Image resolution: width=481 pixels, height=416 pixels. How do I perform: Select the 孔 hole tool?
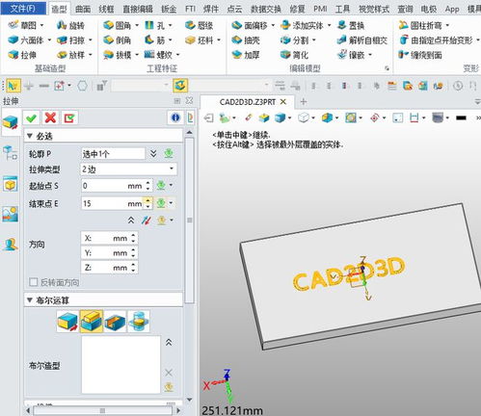[155, 25]
